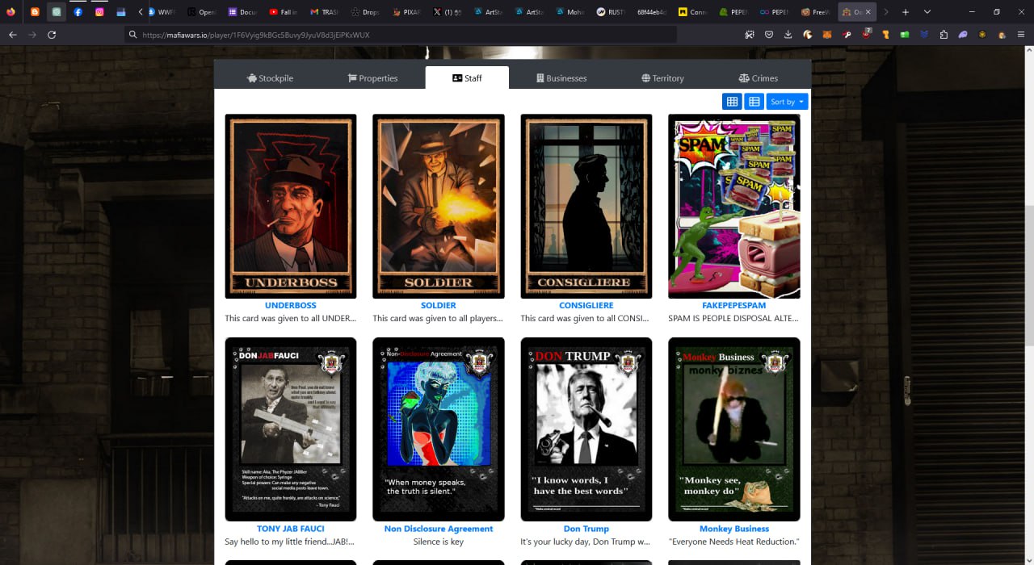Open the Extensions puzzle-piece menu
Image resolution: width=1034 pixels, height=565 pixels.
tap(944, 35)
